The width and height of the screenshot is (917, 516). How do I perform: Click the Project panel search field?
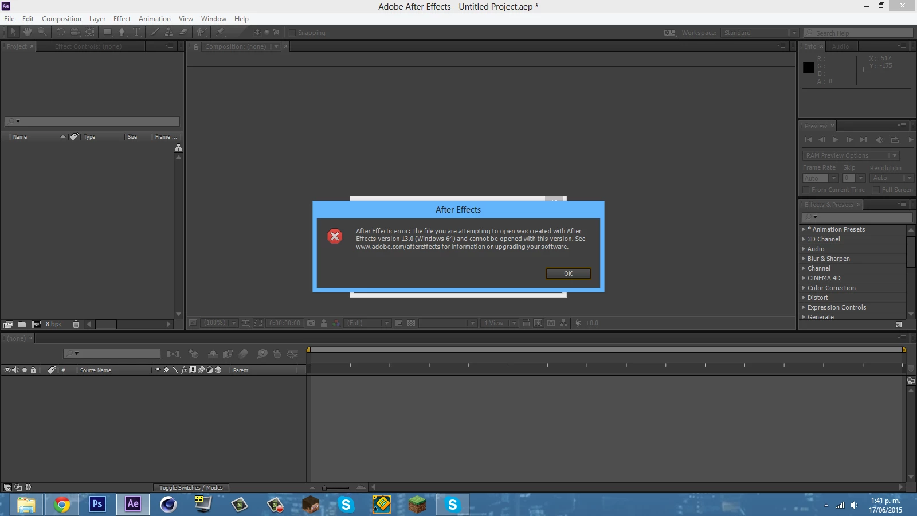[x=92, y=121]
